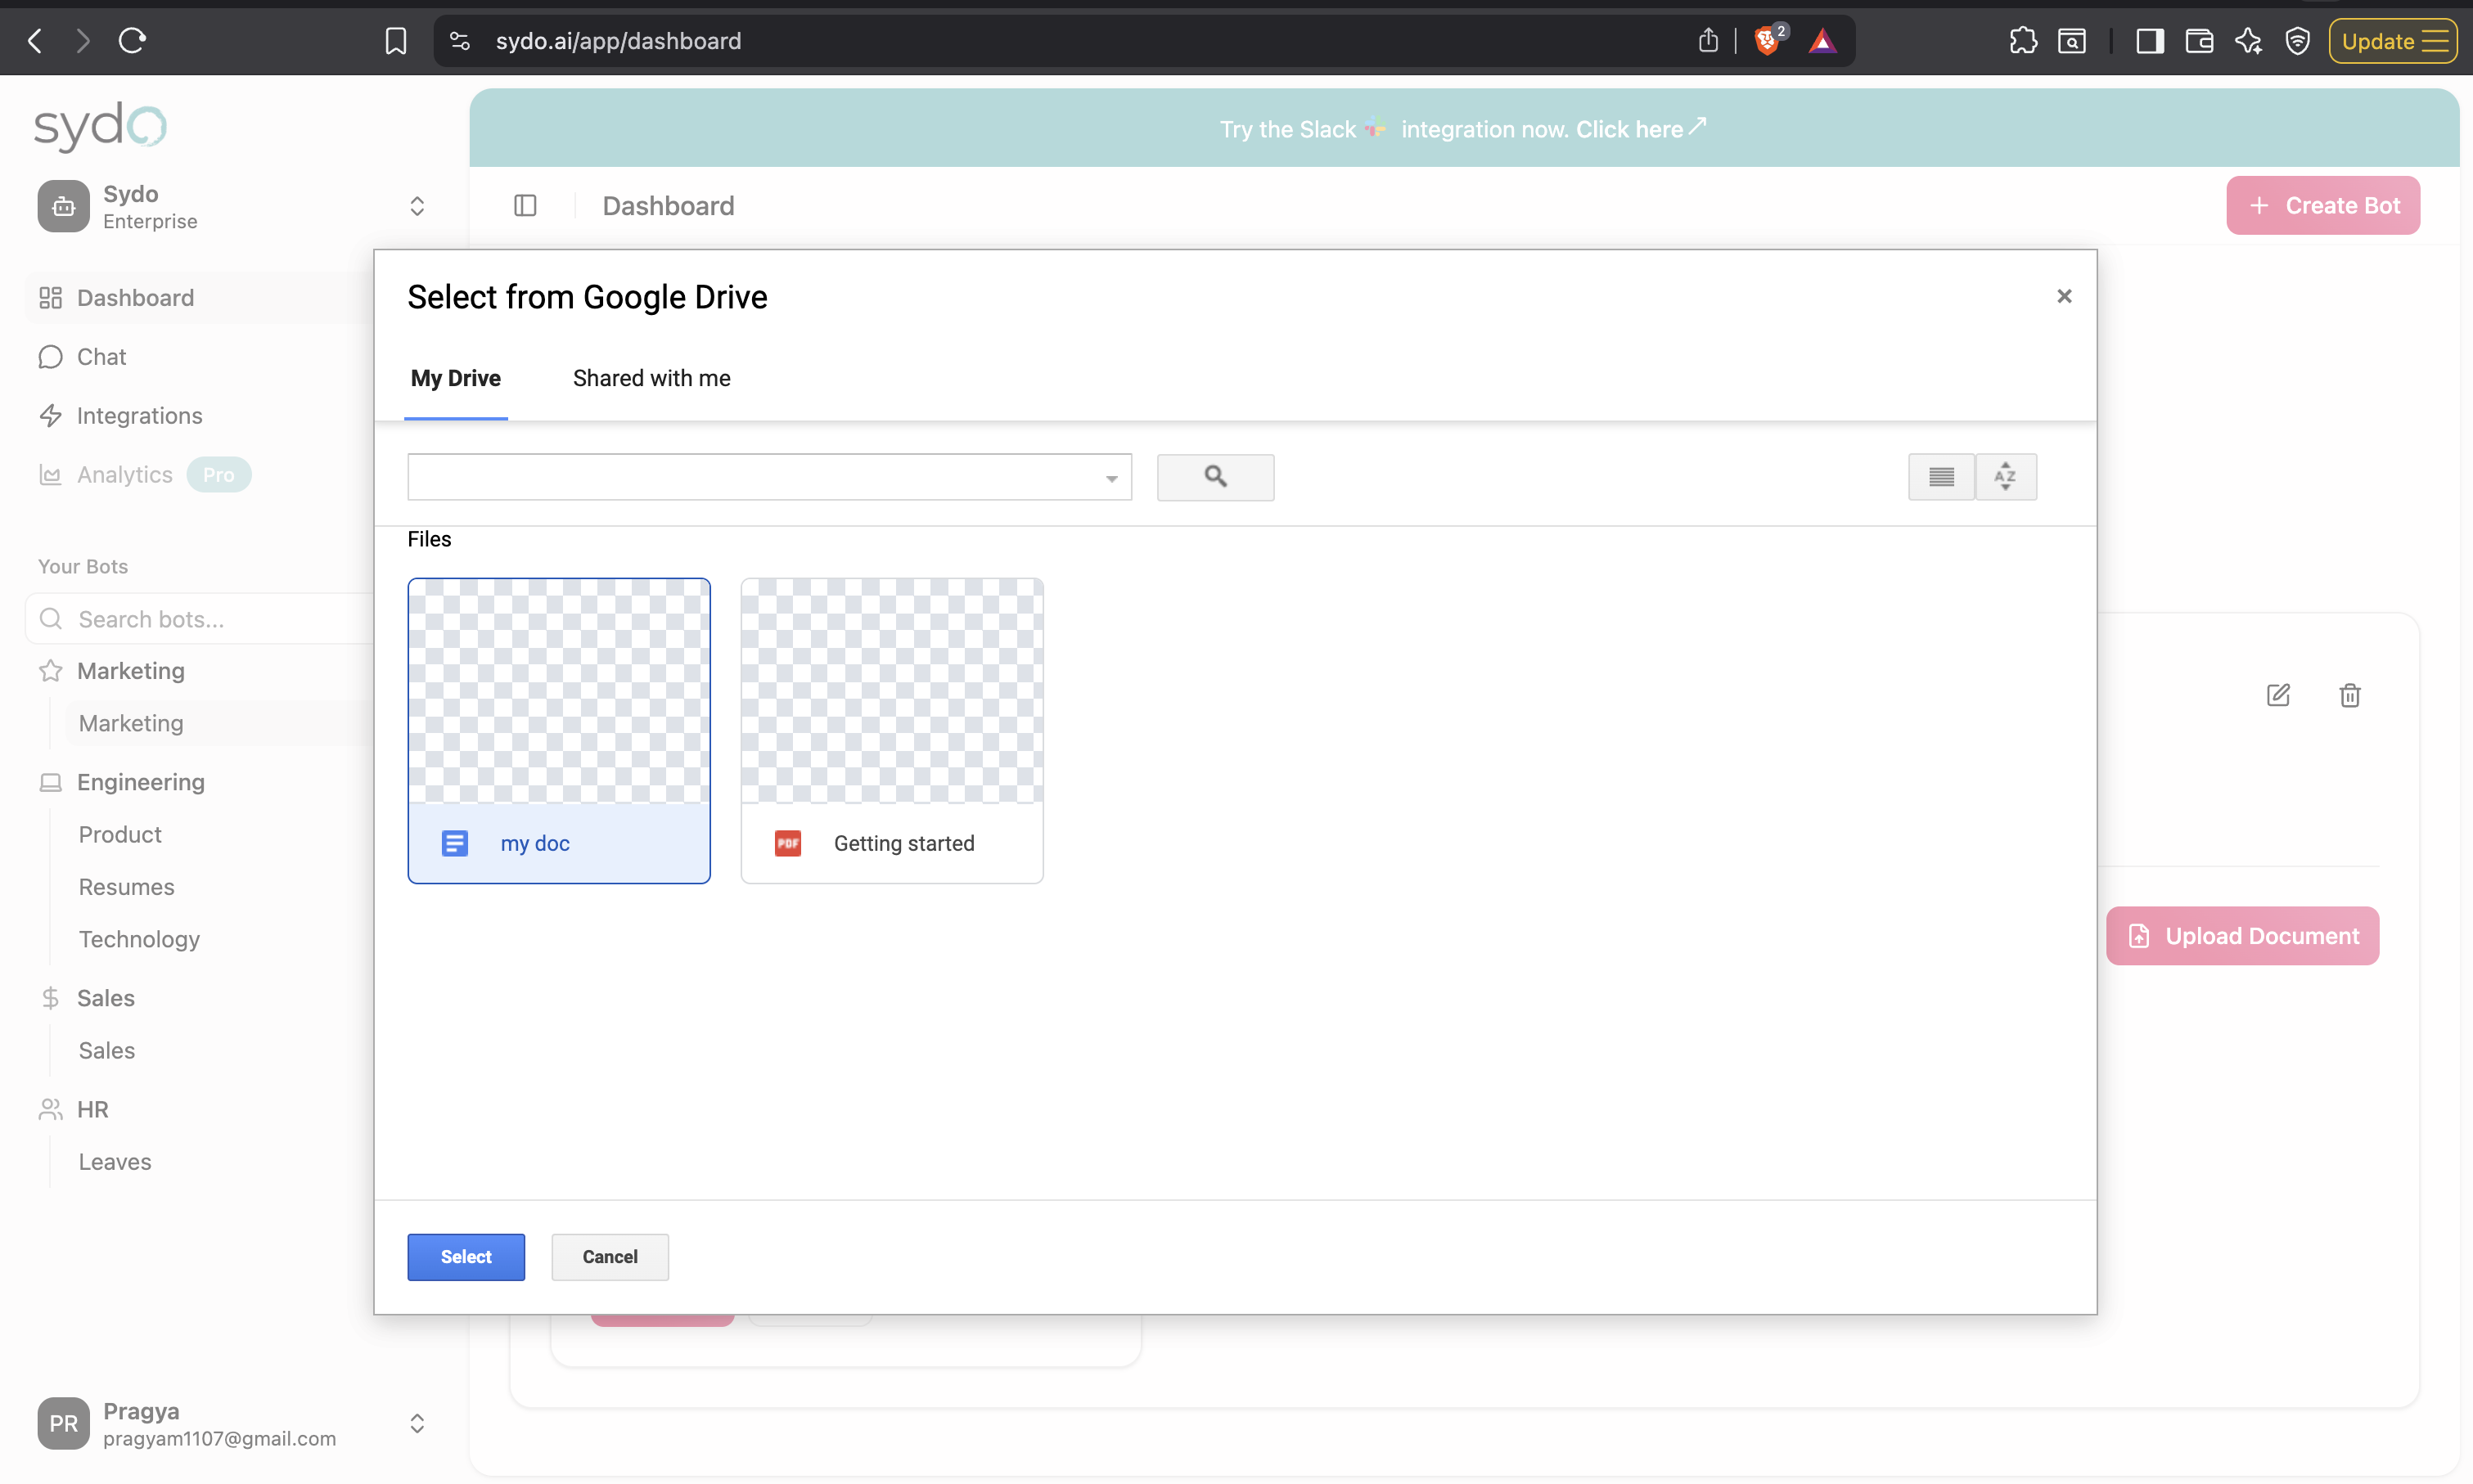The image size is (2473, 1484).
Task: Select Getting started PDF thumbnail
Action: pyautogui.click(x=892, y=691)
